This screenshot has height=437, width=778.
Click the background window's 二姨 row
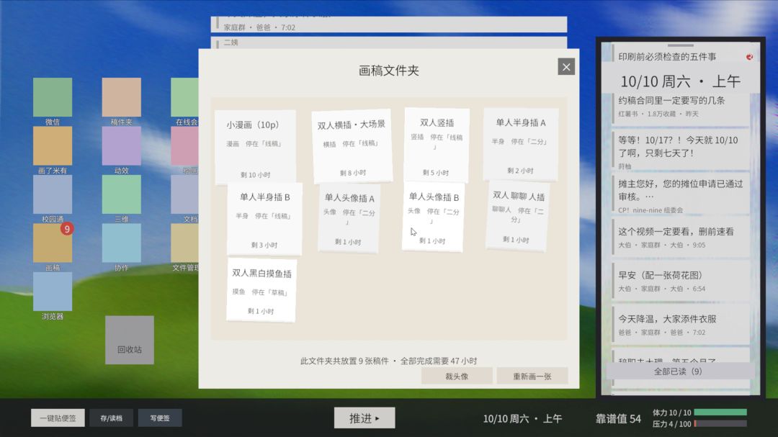pyautogui.click(x=389, y=42)
